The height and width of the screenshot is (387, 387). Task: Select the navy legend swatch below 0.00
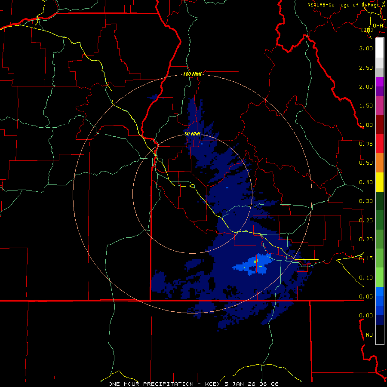tap(380, 320)
